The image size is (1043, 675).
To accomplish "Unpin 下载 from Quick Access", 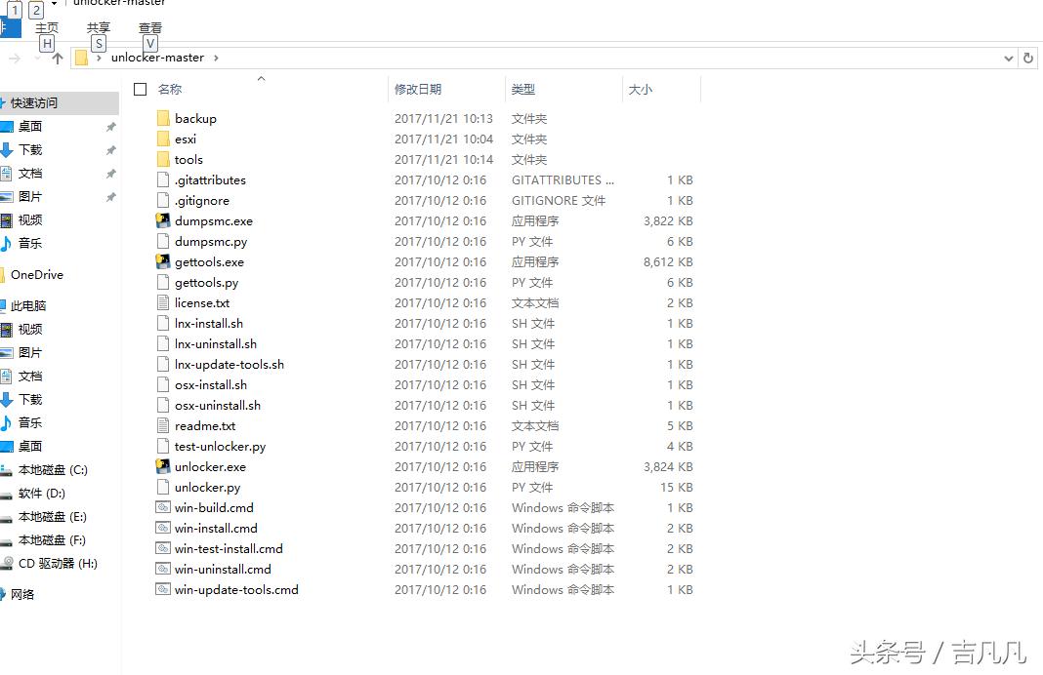I will click(x=110, y=149).
